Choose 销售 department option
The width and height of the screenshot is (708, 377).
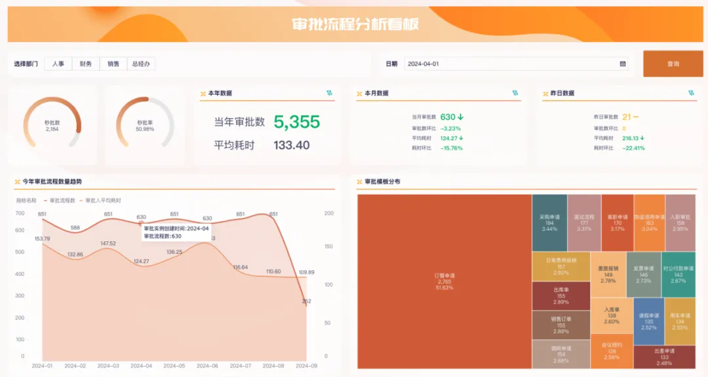[x=113, y=64]
